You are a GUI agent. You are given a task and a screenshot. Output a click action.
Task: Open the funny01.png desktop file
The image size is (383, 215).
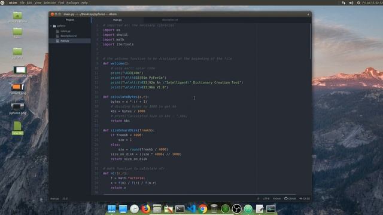click(17, 89)
